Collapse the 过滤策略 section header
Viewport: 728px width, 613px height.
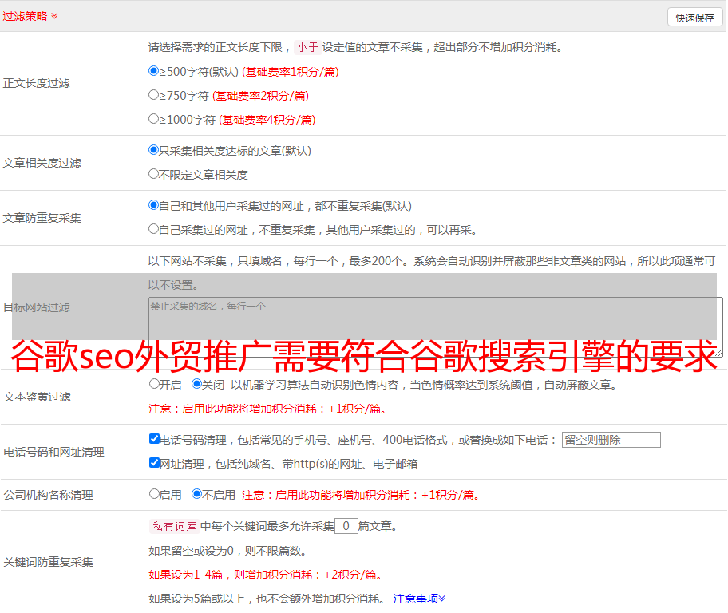(30, 16)
